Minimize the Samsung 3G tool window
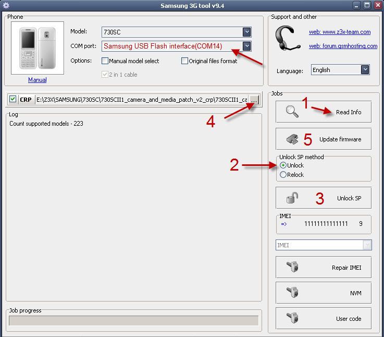The height and width of the screenshot is (337, 384). pos(356,5)
